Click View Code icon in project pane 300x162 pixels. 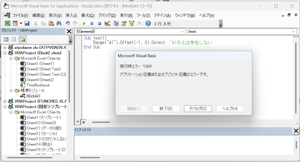tap(6, 39)
